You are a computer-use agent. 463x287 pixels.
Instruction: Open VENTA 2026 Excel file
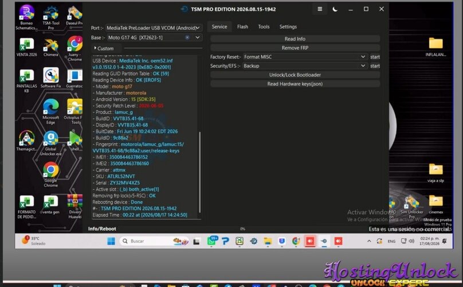[x=26, y=47]
